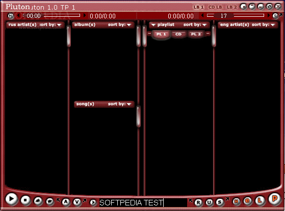Image resolution: width=285 pixels, height=211 pixels.
Task: Click the orange L button
Action: pyautogui.click(x=260, y=200)
